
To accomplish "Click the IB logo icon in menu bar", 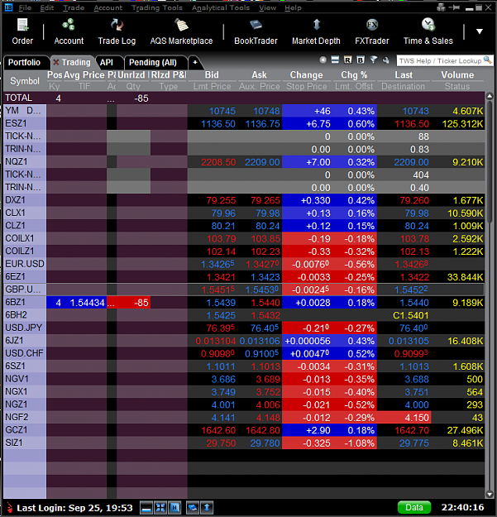I will (x=8, y=7).
